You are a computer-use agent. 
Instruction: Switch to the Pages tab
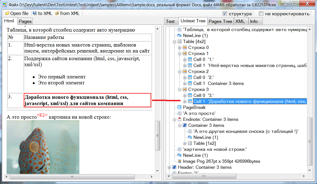click(25, 21)
